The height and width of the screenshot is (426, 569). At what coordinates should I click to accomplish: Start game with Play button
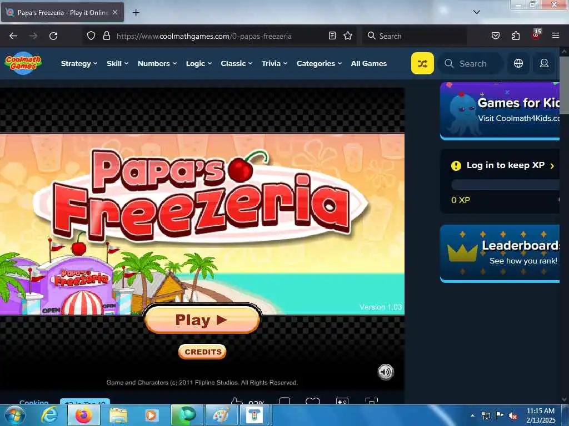202,319
